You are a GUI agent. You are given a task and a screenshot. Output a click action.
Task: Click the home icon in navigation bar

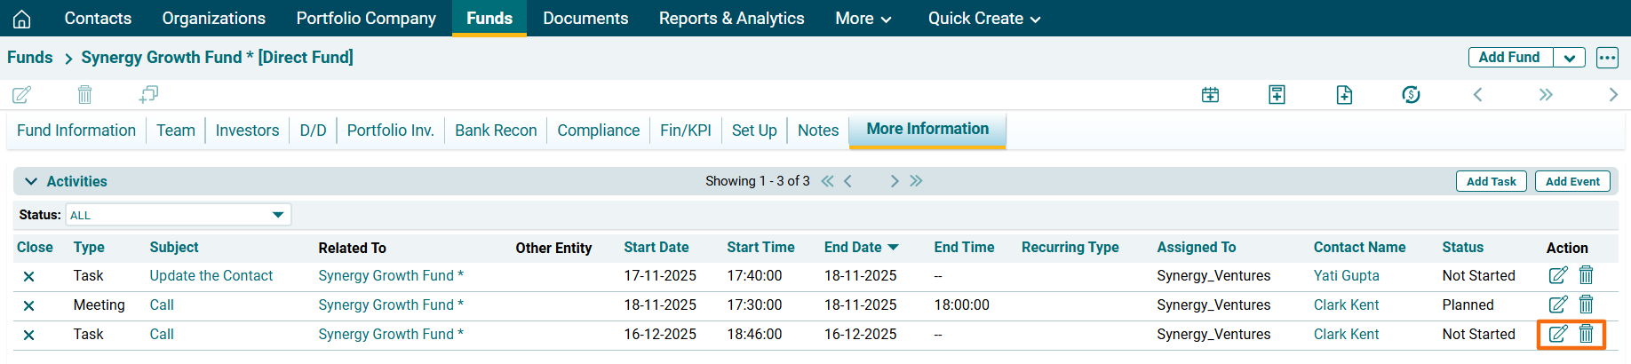coord(22,19)
